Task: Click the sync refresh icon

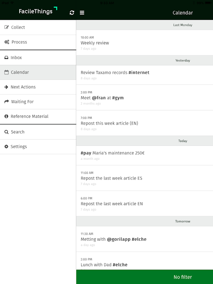Action: [72, 13]
